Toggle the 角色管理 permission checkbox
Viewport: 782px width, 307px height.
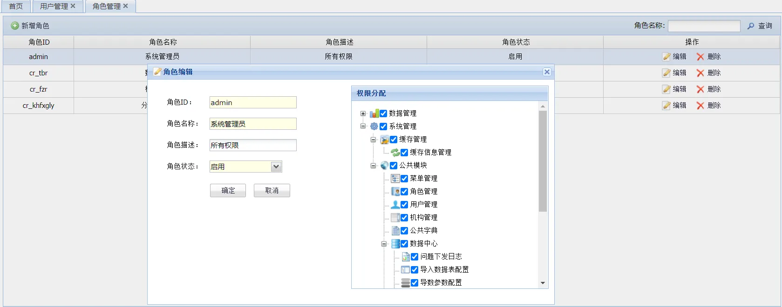404,192
